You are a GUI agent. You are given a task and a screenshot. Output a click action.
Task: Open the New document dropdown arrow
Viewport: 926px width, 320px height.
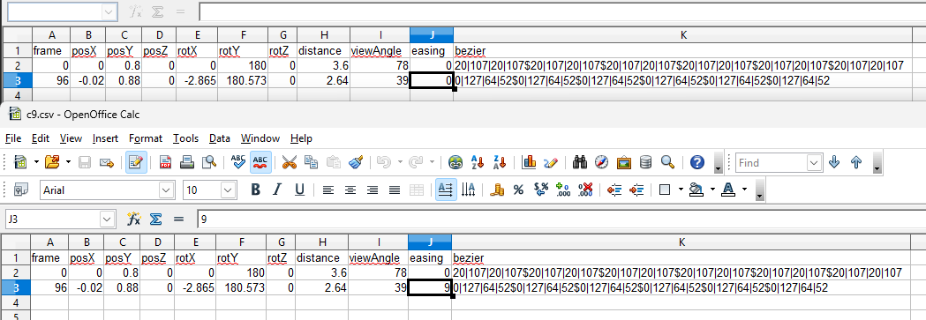[36, 162]
